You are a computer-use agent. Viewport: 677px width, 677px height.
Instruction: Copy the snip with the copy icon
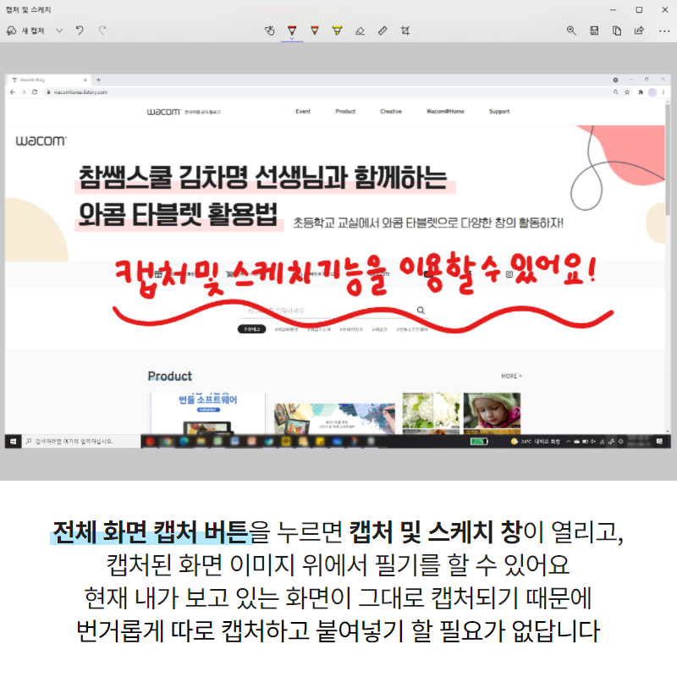[x=617, y=30]
